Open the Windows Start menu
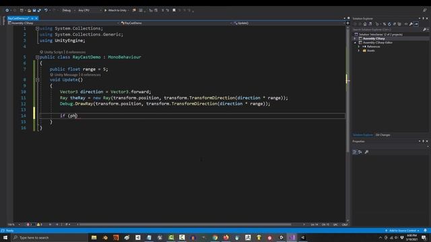The height and width of the screenshot is (242, 431). (5, 237)
